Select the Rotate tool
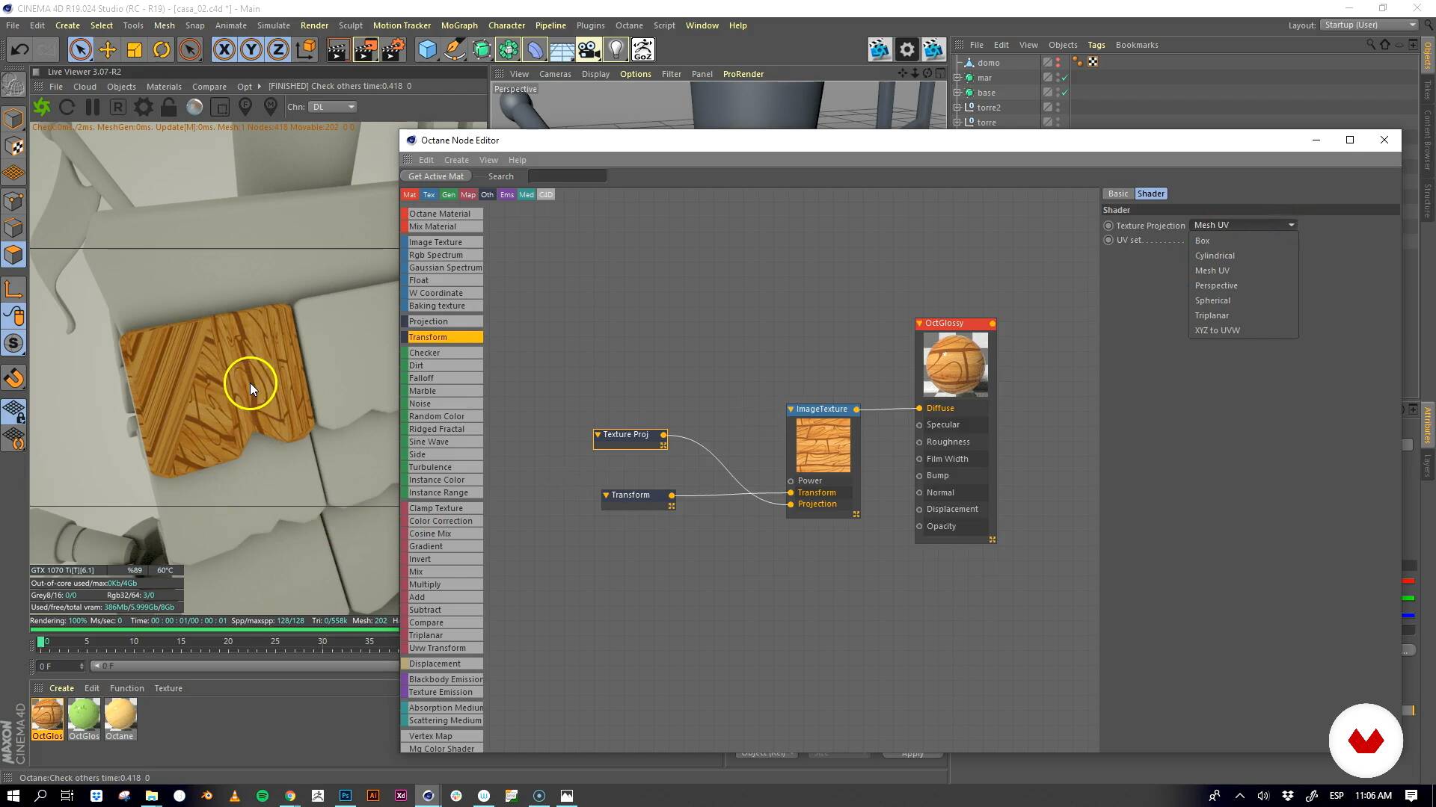Image resolution: width=1436 pixels, height=807 pixels. [162, 50]
